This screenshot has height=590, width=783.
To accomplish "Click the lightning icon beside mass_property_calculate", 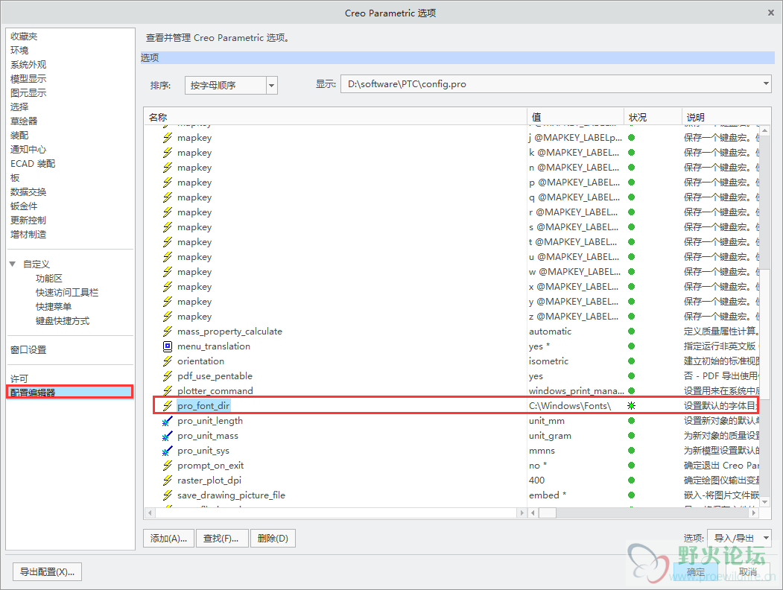I will click(x=168, y=332).
